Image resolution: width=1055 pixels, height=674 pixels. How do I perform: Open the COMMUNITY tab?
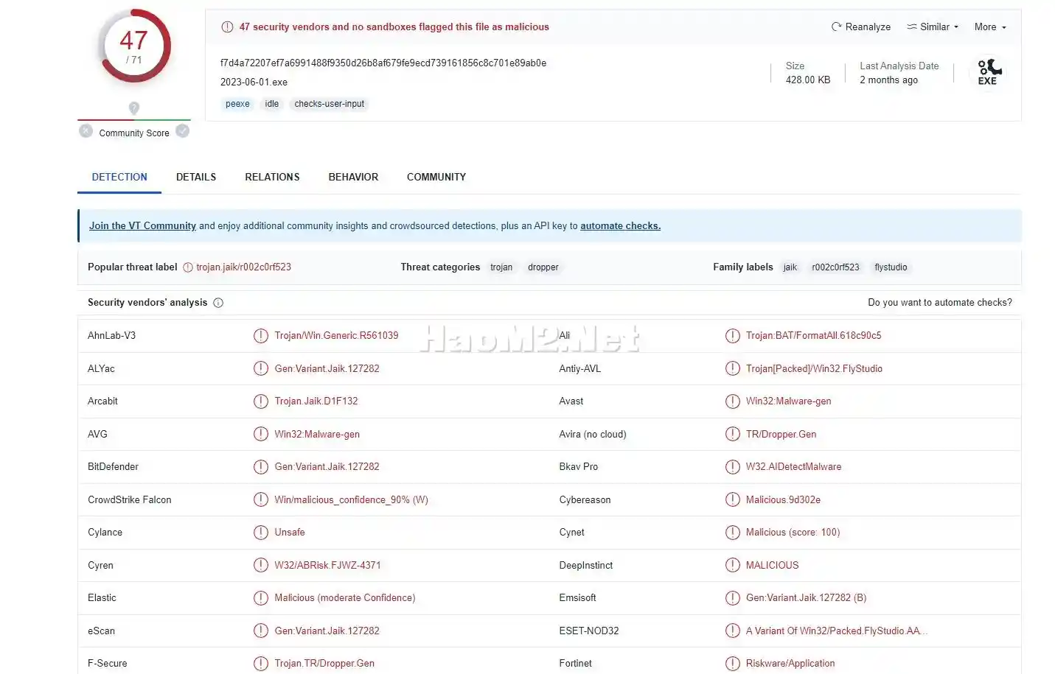point(436,177)
